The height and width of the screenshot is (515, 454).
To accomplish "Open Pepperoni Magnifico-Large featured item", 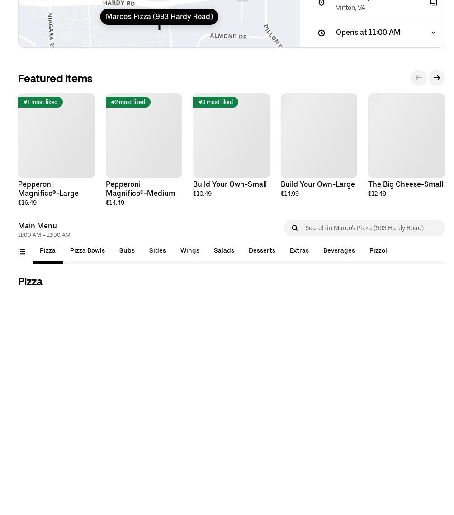I will (57, 150).
